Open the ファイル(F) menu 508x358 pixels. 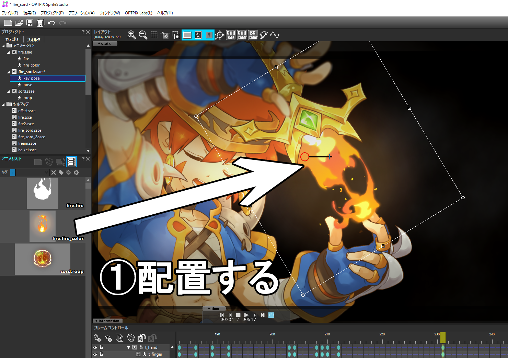coord(10,13)
